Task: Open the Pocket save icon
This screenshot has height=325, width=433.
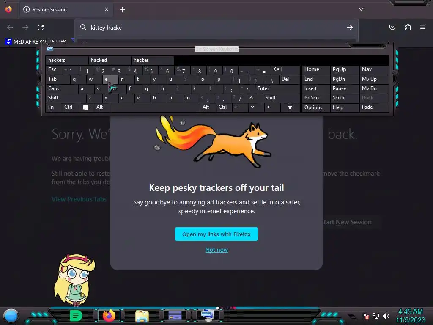Action: click(392, 27)
